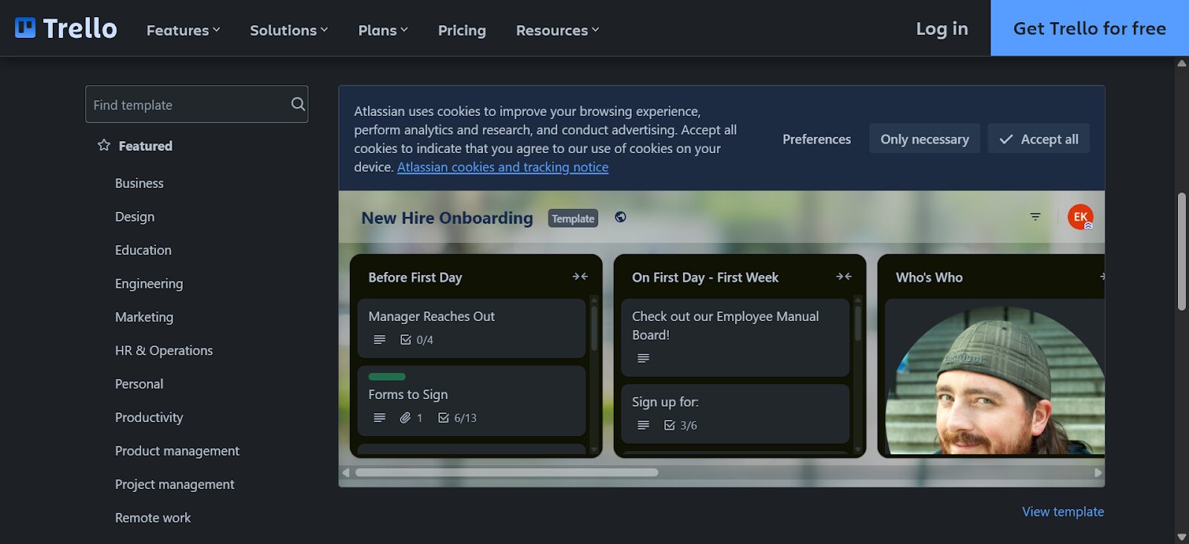Click the page scrollbar down arrow
1189x544 pixels.
[1182, 537]
